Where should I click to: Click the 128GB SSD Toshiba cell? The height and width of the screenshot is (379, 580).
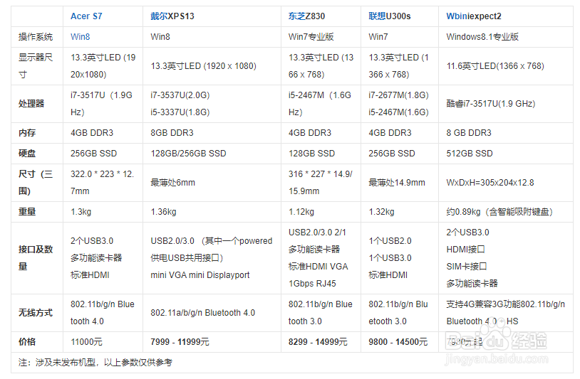312,154
